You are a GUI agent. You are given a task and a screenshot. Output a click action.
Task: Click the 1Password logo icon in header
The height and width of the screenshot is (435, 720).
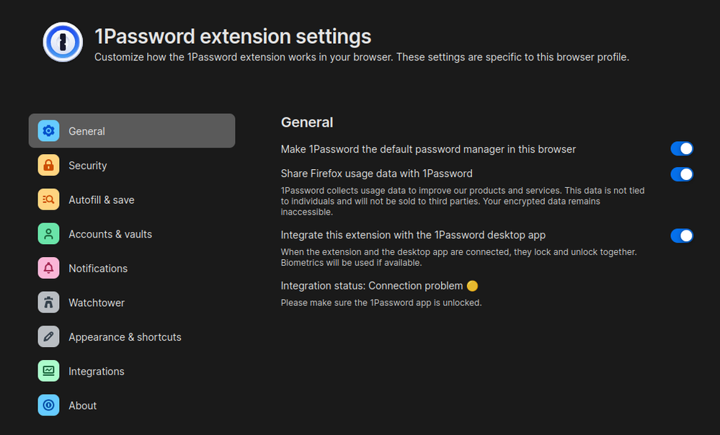click(65, 42)
